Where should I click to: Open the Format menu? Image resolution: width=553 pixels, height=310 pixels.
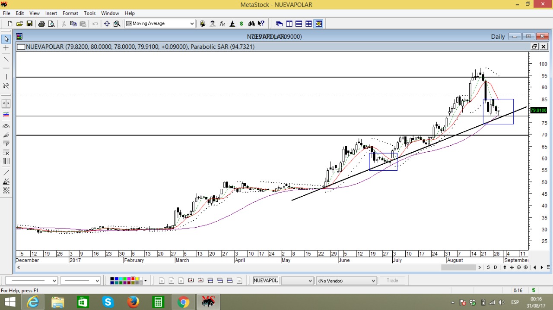[70, 13]
